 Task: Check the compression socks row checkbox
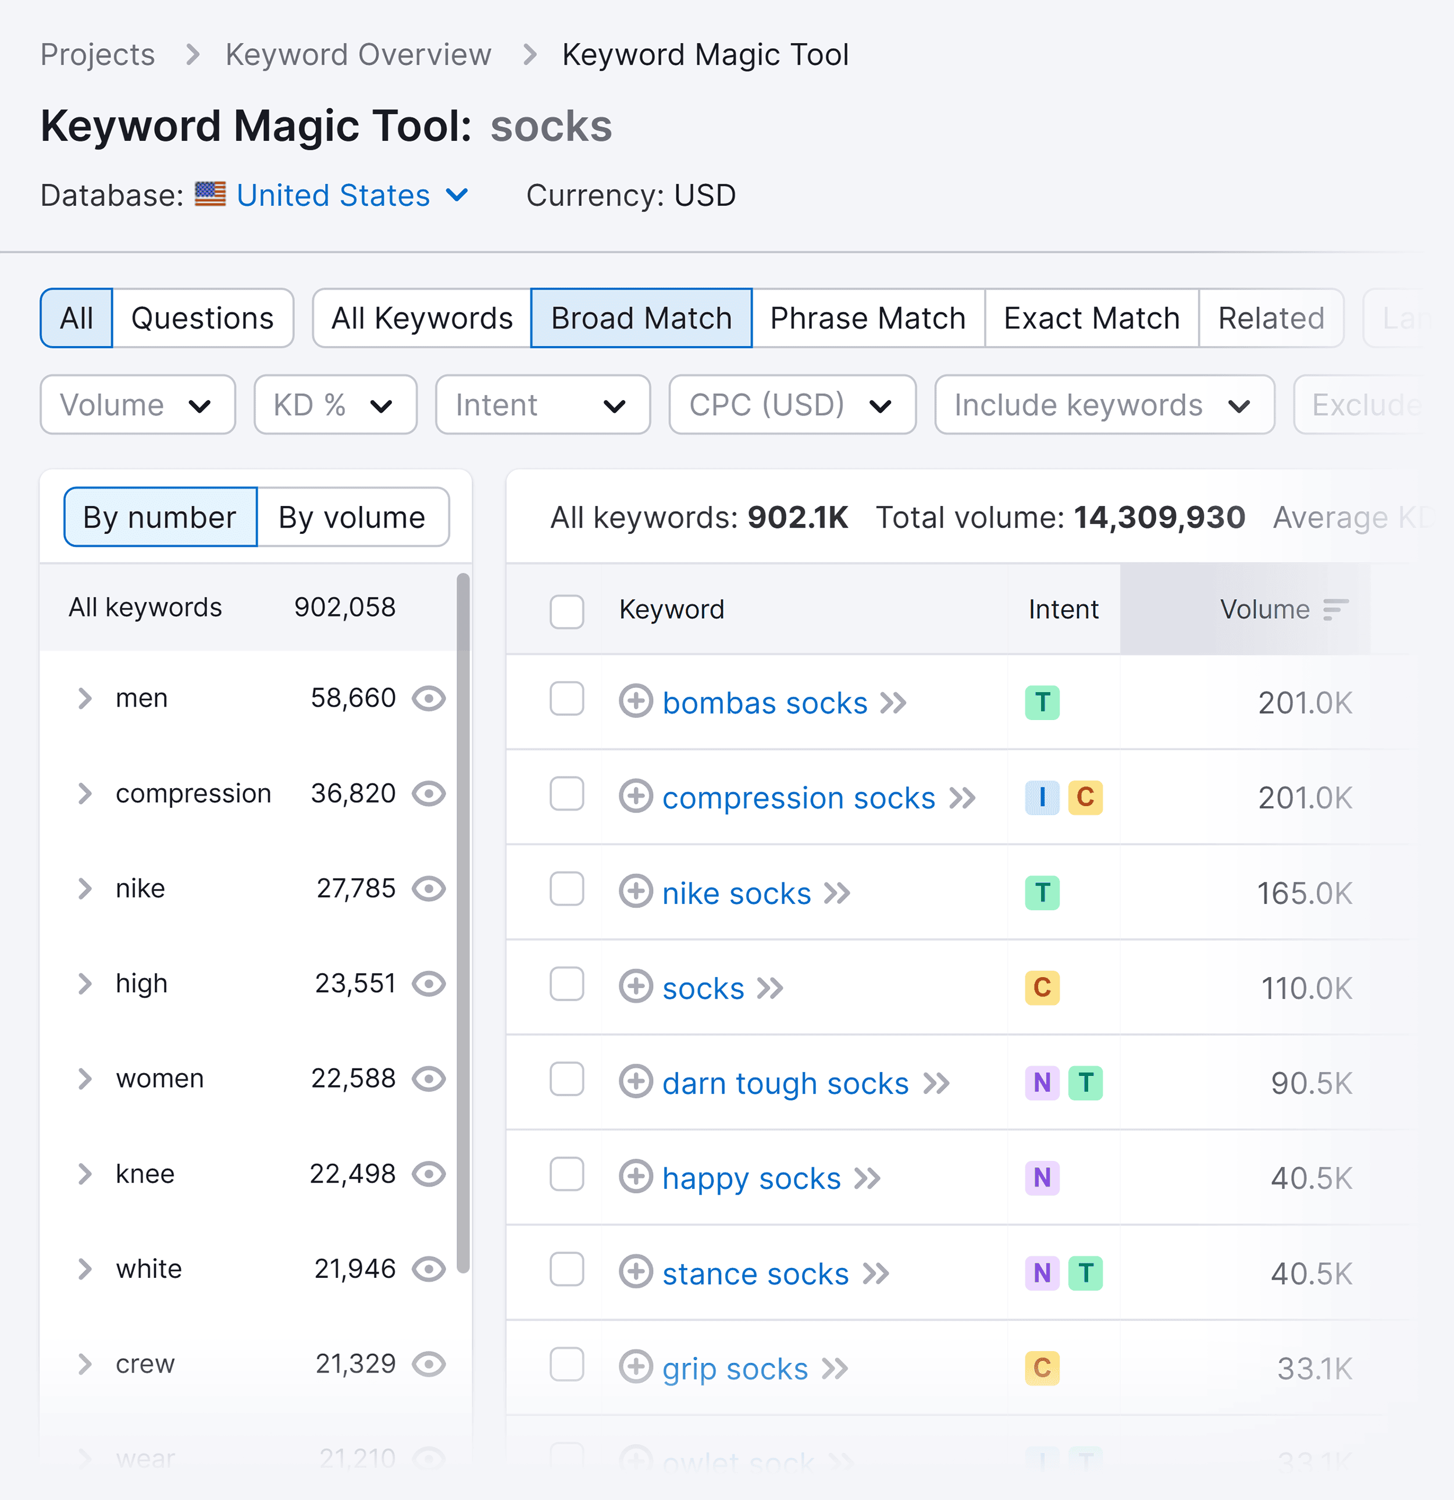(566, 796)
